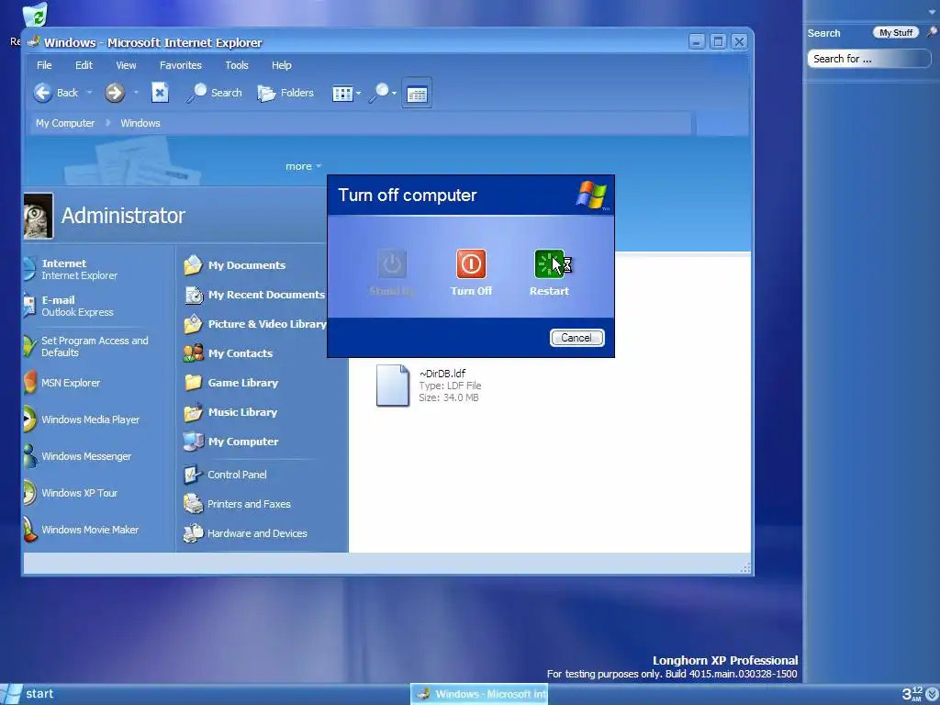The image size is (940, 705).
Task: Cancel the Turn off computer dialog
Action: (576, 338)
